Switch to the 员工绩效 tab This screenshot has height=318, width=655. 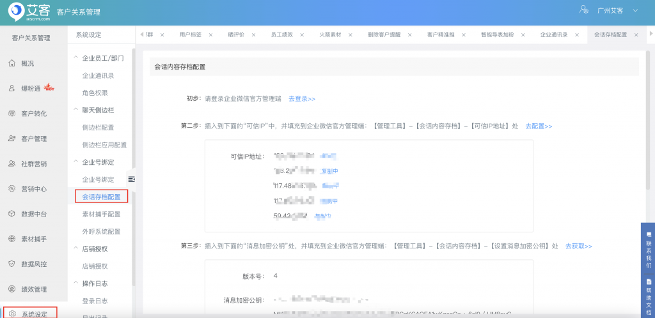tap(282, 34)
